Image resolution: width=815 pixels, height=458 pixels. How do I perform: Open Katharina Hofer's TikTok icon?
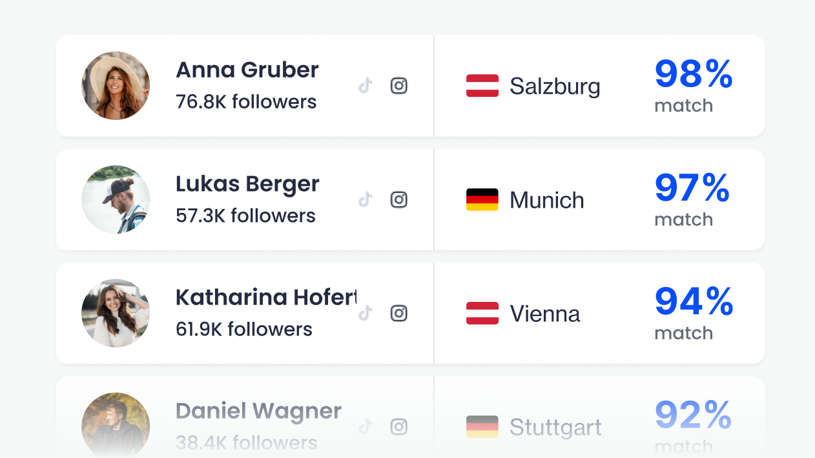366,313
